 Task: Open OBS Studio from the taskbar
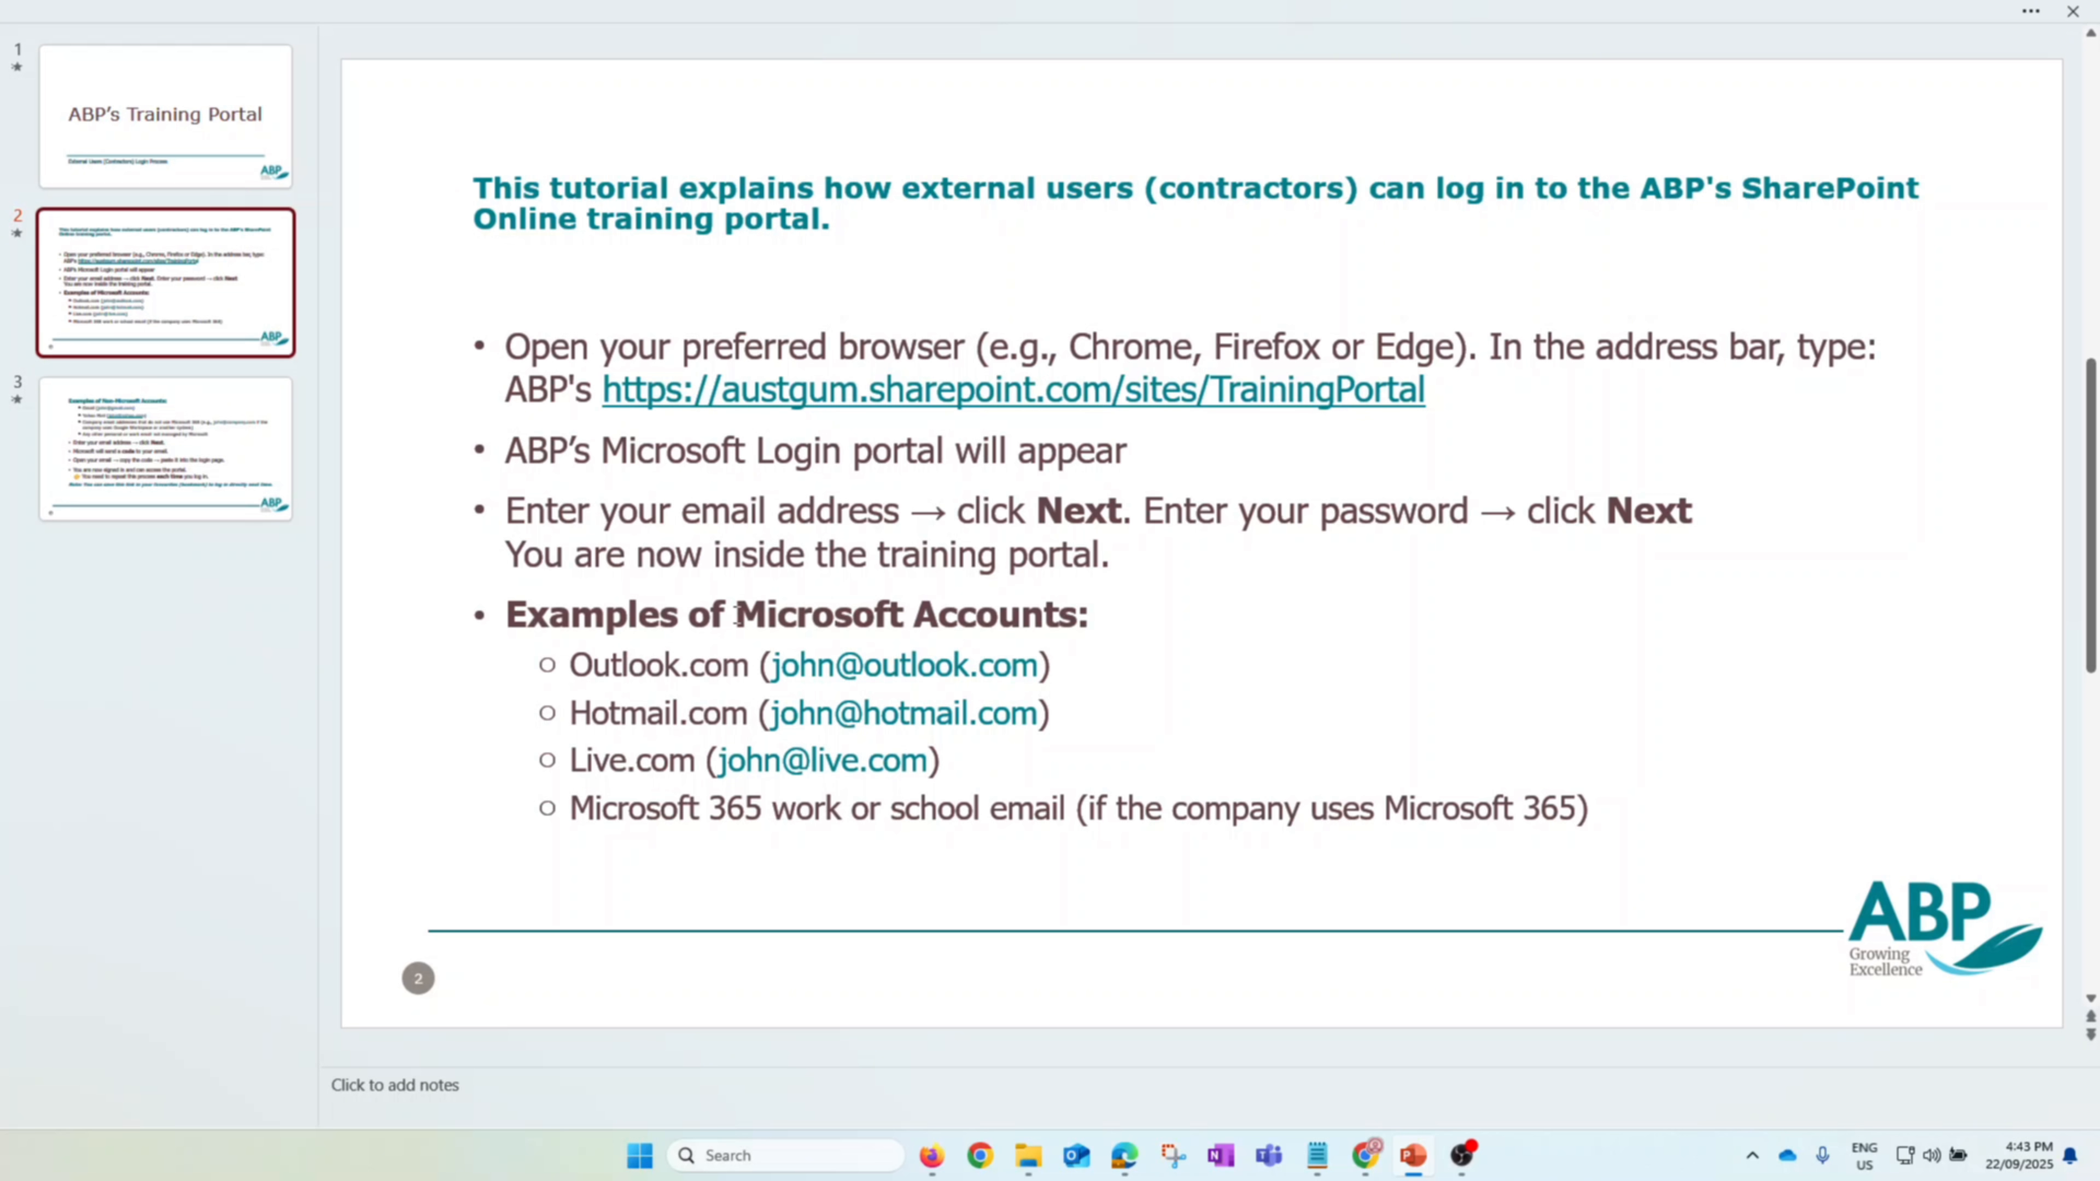pos(1461,1156)
